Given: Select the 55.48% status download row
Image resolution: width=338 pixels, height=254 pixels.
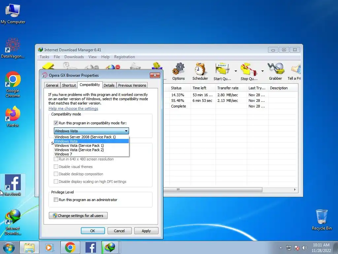Looking at the screenshot, I should pos(231,101).
